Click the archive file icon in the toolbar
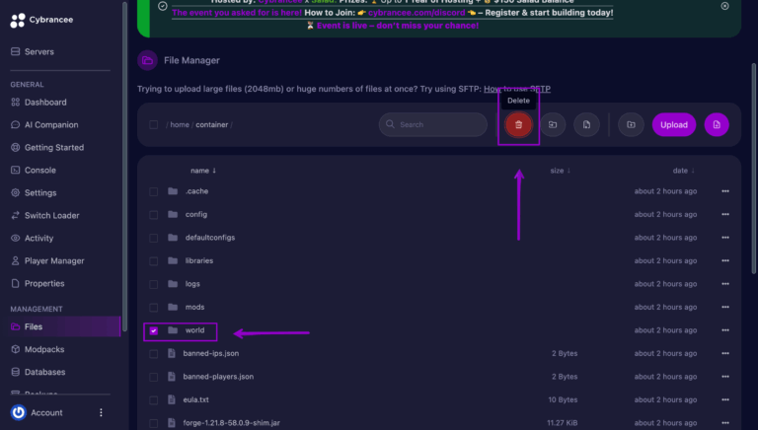Image resolution: width=758 pixels, height=430 pixels. [586, 124]
